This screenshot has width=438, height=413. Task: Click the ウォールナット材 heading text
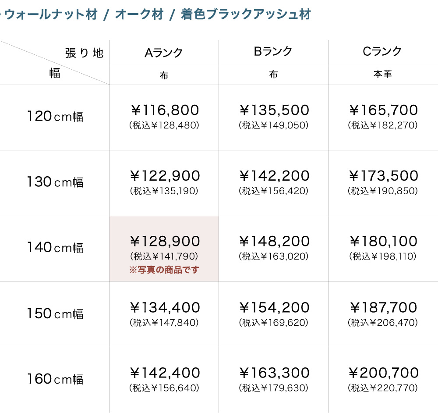point(51,14)
